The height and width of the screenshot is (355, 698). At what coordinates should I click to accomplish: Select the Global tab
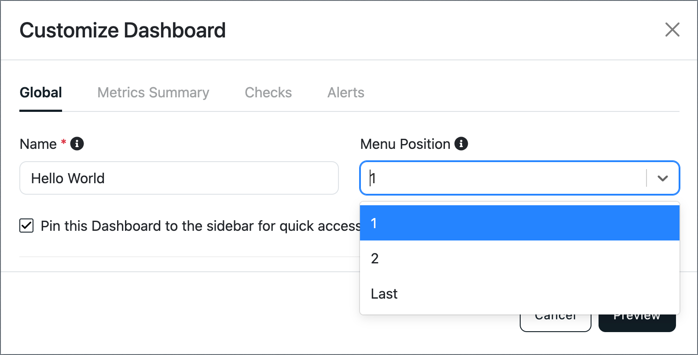point(41,92)
